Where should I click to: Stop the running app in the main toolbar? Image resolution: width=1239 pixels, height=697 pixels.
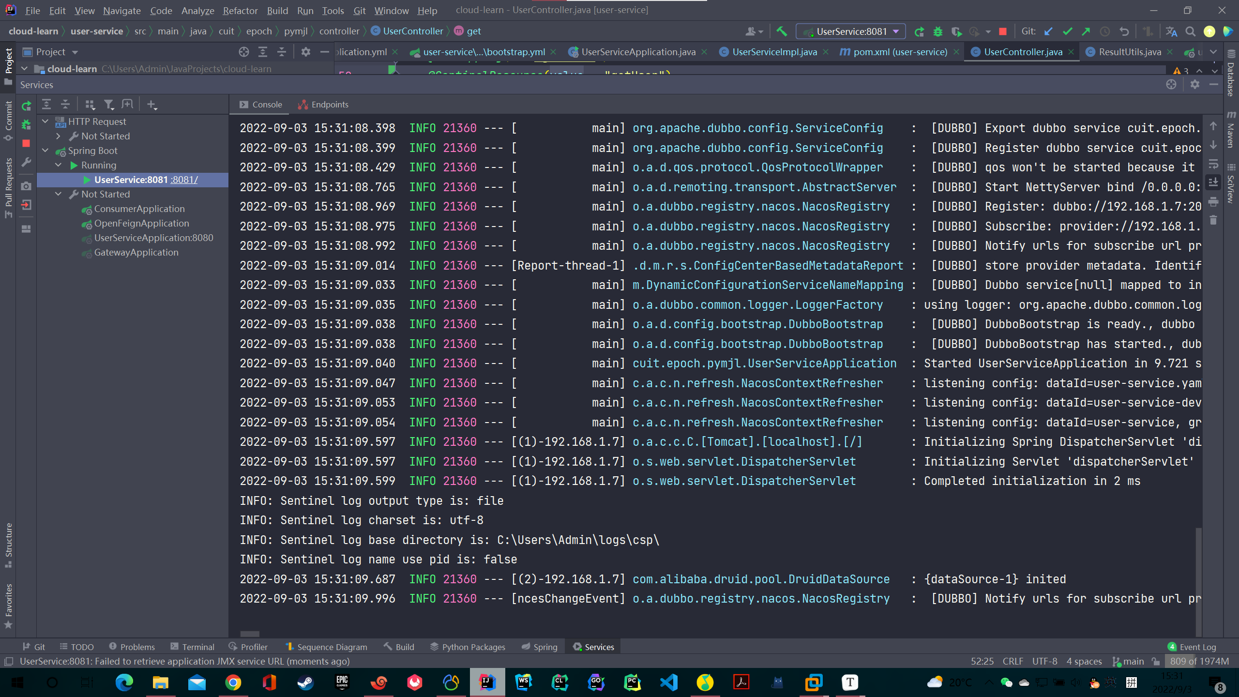1003,31
